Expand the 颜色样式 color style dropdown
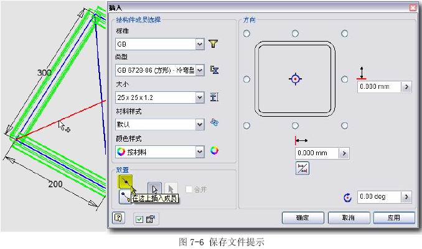The width and height of the screenshot is (422, 249). [x=199, y=151]
